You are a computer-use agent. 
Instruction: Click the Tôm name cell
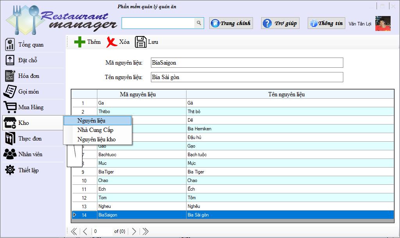point(290,198)
